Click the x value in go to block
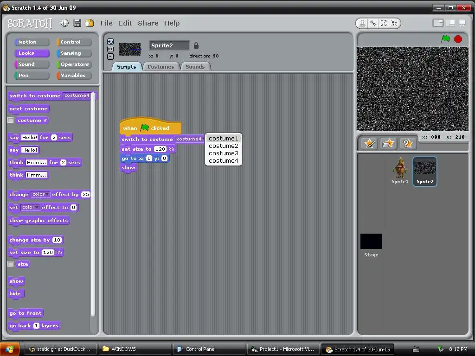The height and width of the screenshot is (356, 475). pos(149,159)
